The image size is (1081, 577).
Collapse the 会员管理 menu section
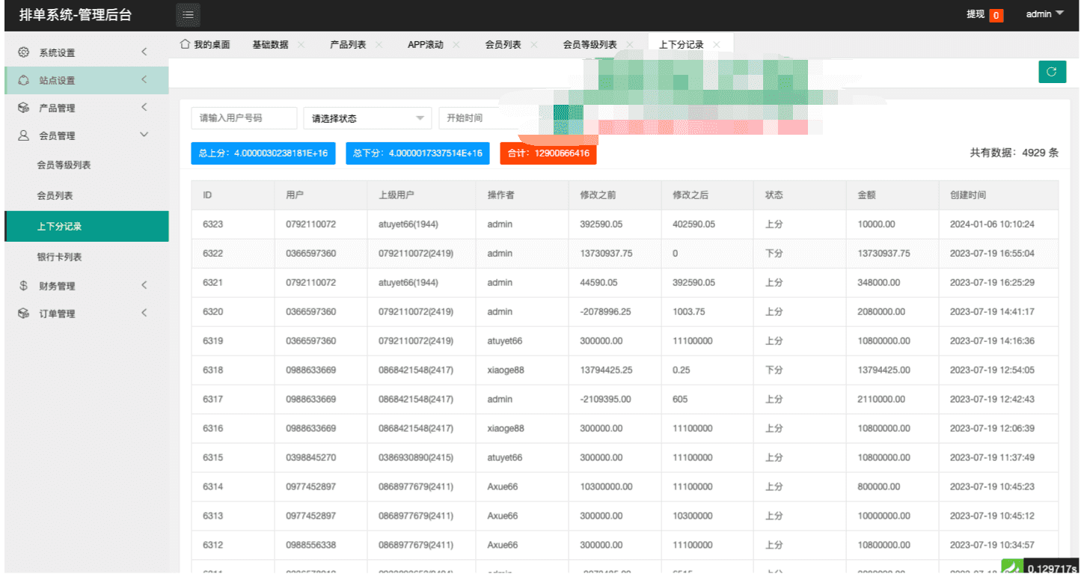click(x=144, y=135)
